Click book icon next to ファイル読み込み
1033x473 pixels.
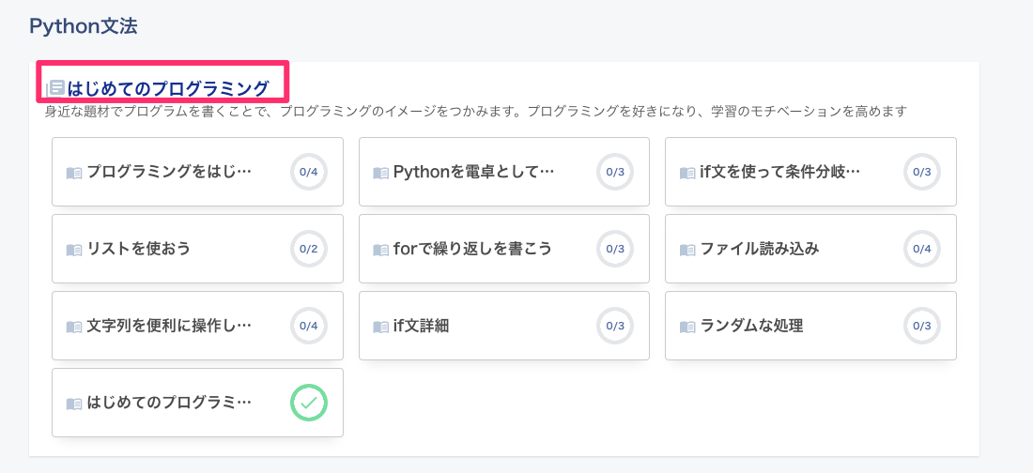point(687,250)
